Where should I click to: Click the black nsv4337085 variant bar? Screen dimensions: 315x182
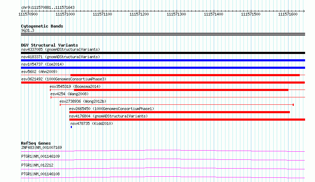(163, 53)
